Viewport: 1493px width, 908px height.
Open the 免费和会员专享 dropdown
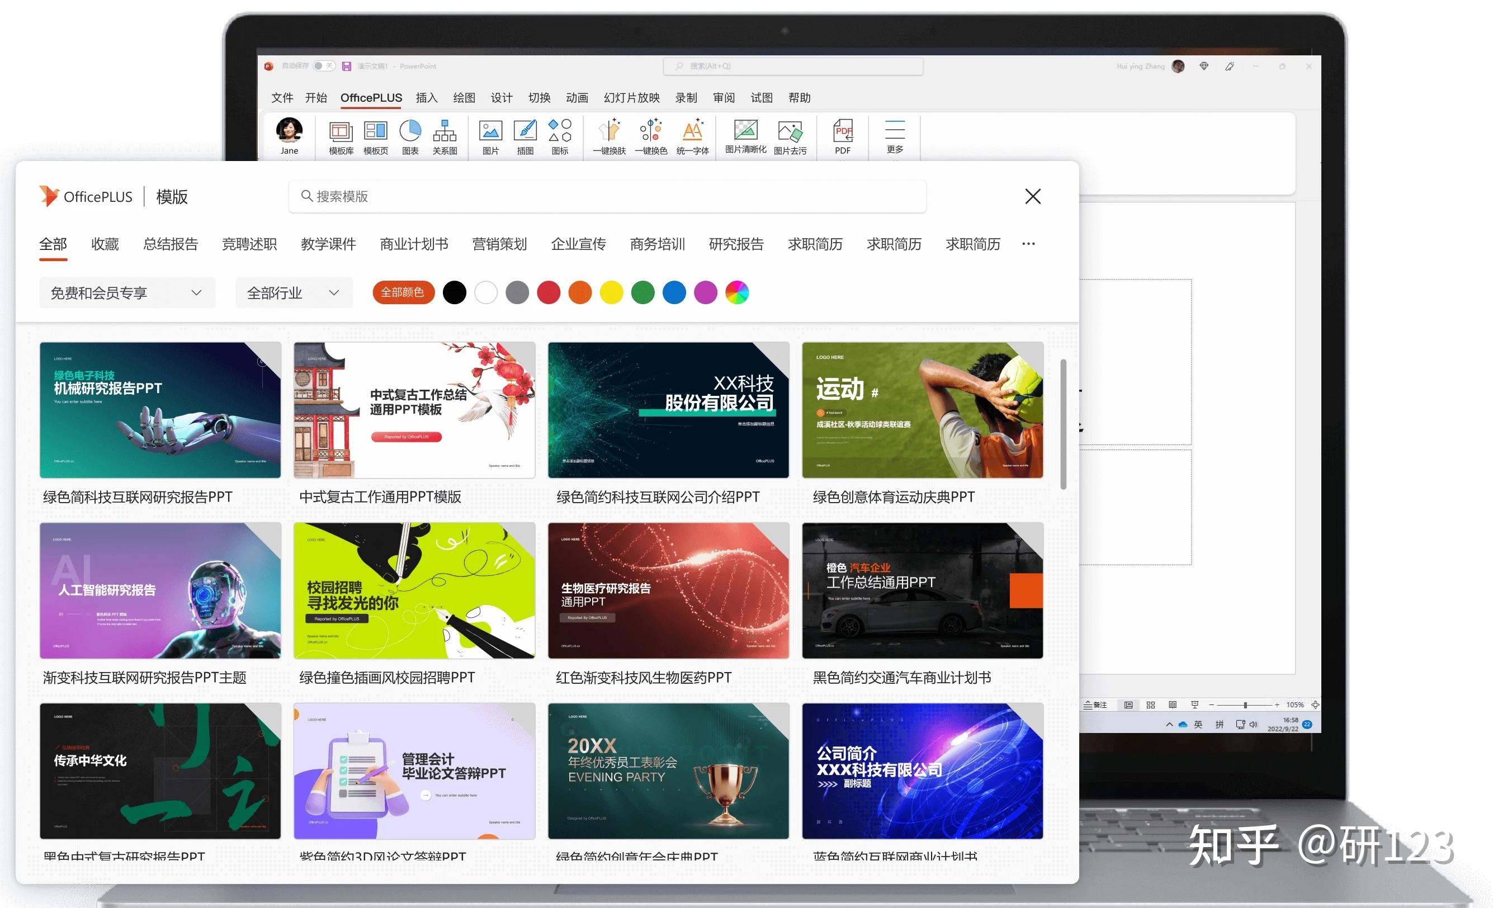(x=127, y=292)
